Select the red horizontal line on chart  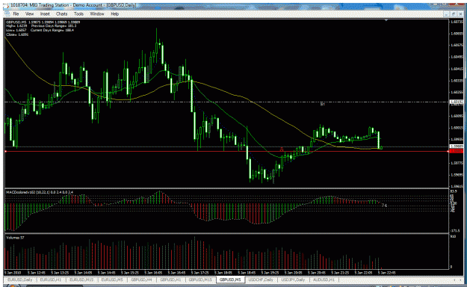[226, 152]
